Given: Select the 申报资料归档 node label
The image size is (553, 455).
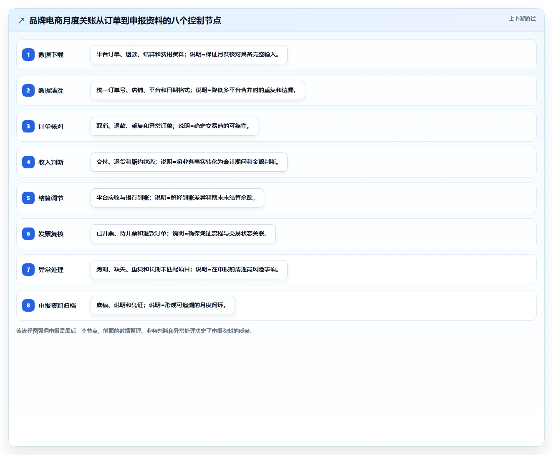Looking at the screenshot, I should 57,305.
